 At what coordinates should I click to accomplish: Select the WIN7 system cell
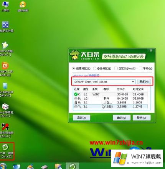(96, 94)
